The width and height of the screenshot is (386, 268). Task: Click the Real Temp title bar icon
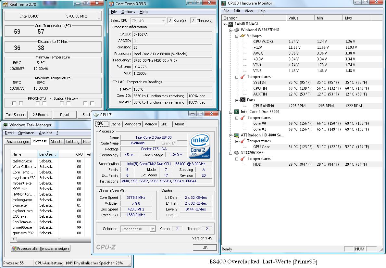tap(5, 4)
